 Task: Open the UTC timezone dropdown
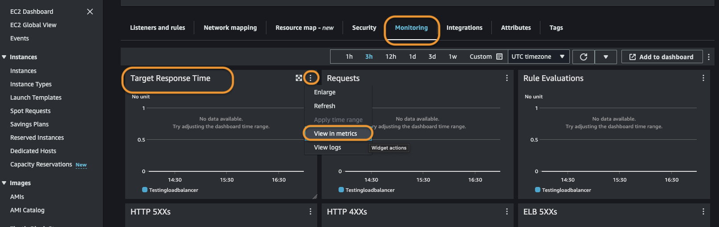tap(539, 57)
